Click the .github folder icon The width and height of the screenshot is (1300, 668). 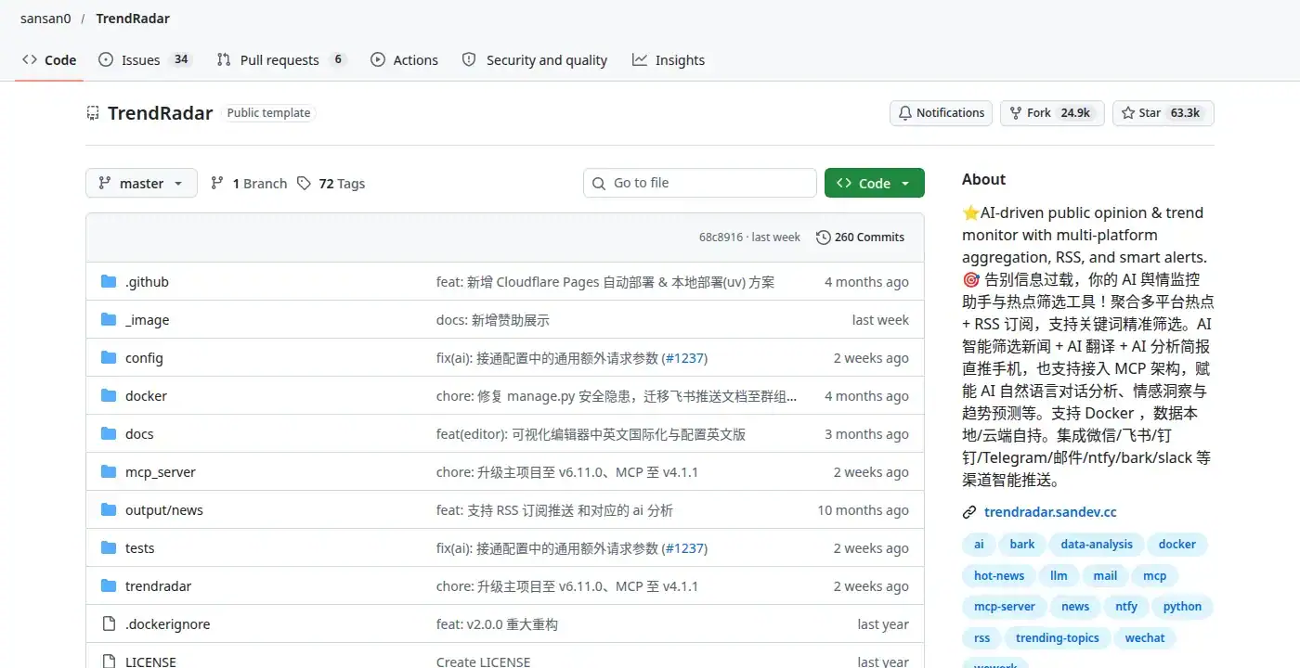(109, 282)
